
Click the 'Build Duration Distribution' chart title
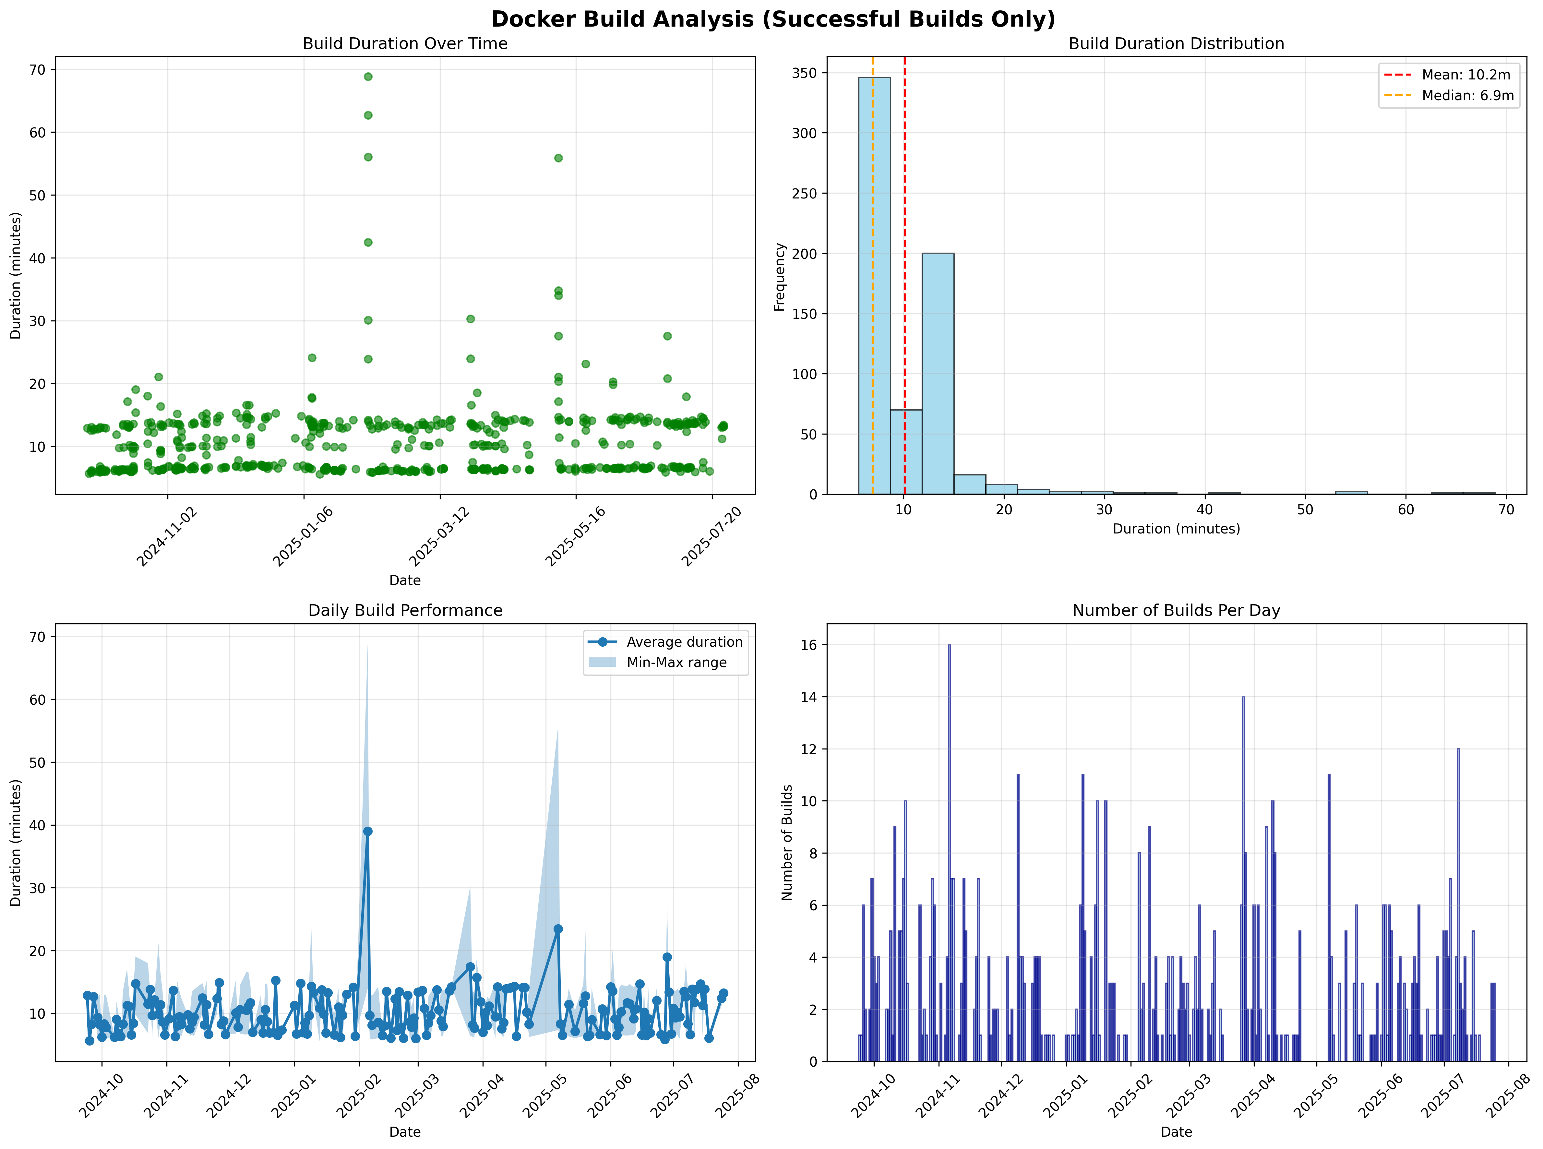coord(1176,44)
